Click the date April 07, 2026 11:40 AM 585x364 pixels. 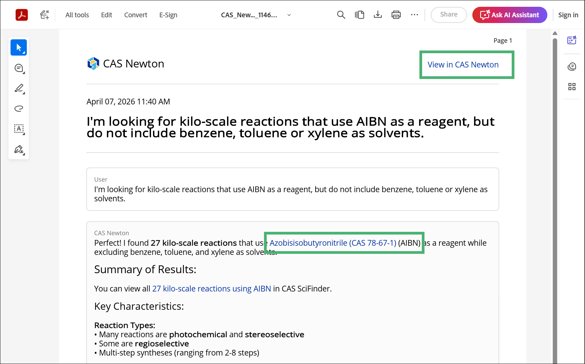point(128,102)
